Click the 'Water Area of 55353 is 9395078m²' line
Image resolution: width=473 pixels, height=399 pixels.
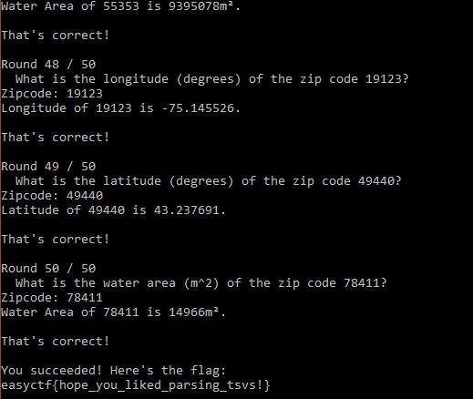pos(121,6)
